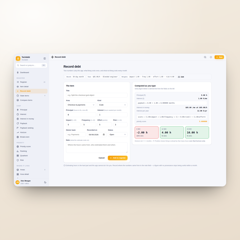Collapse the sidebar panel icon
Viewport: 240px width, 240px height.
point(45,58)
